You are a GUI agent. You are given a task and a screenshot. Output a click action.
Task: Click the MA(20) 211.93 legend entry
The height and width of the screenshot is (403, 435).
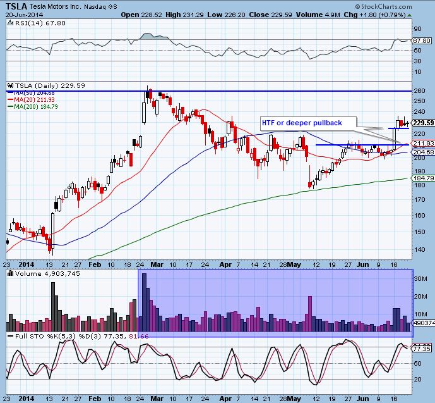tap(31, 100)
